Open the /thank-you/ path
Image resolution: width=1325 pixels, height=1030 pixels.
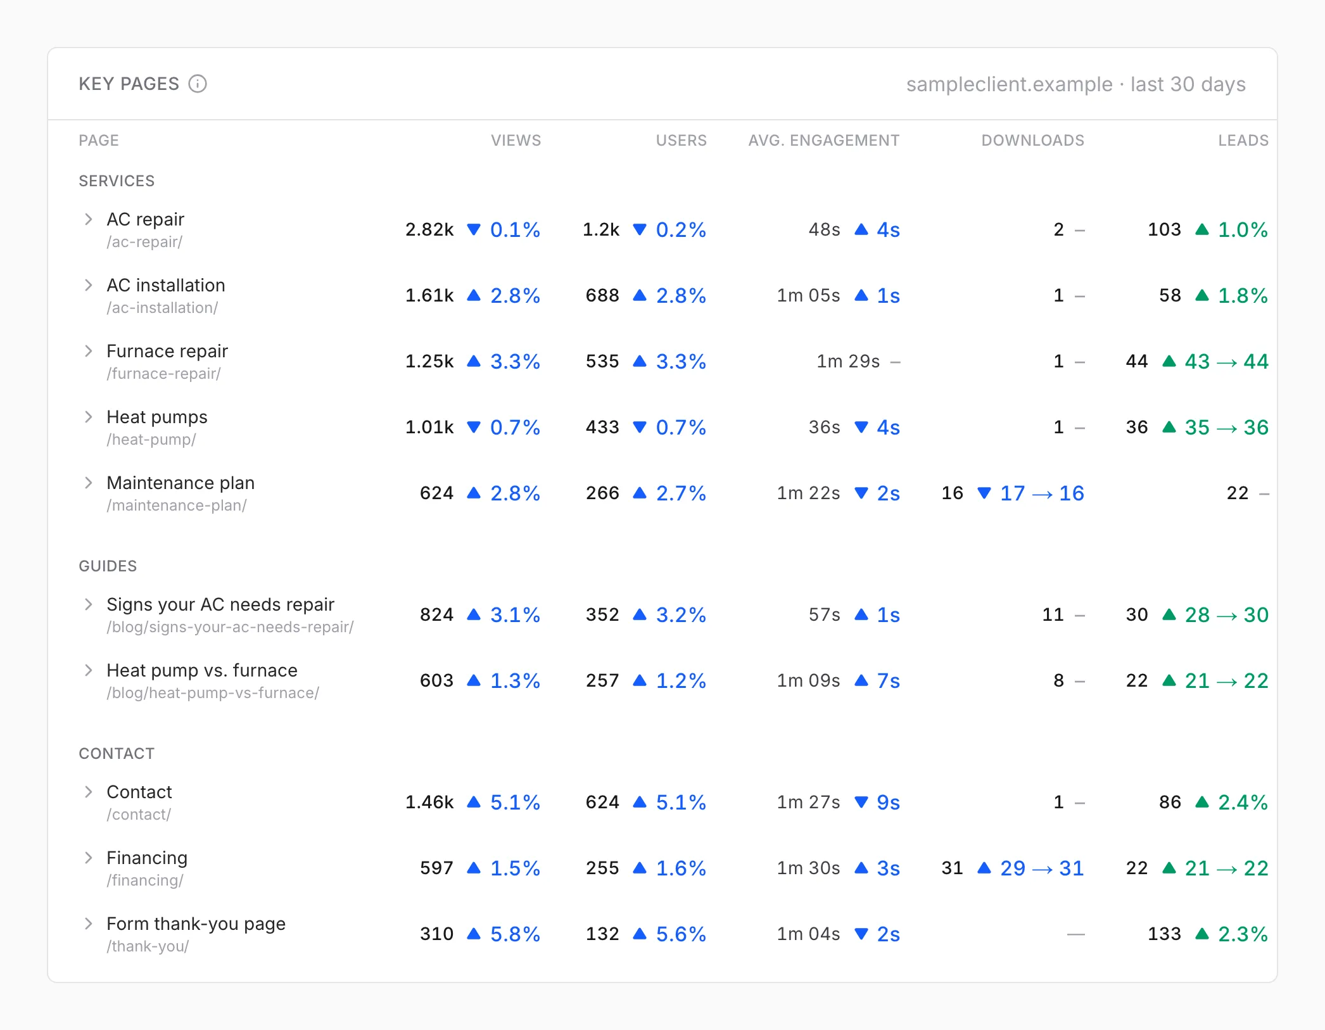point(148,946)
